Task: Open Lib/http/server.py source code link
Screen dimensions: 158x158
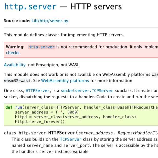Action: pos(50,21)
